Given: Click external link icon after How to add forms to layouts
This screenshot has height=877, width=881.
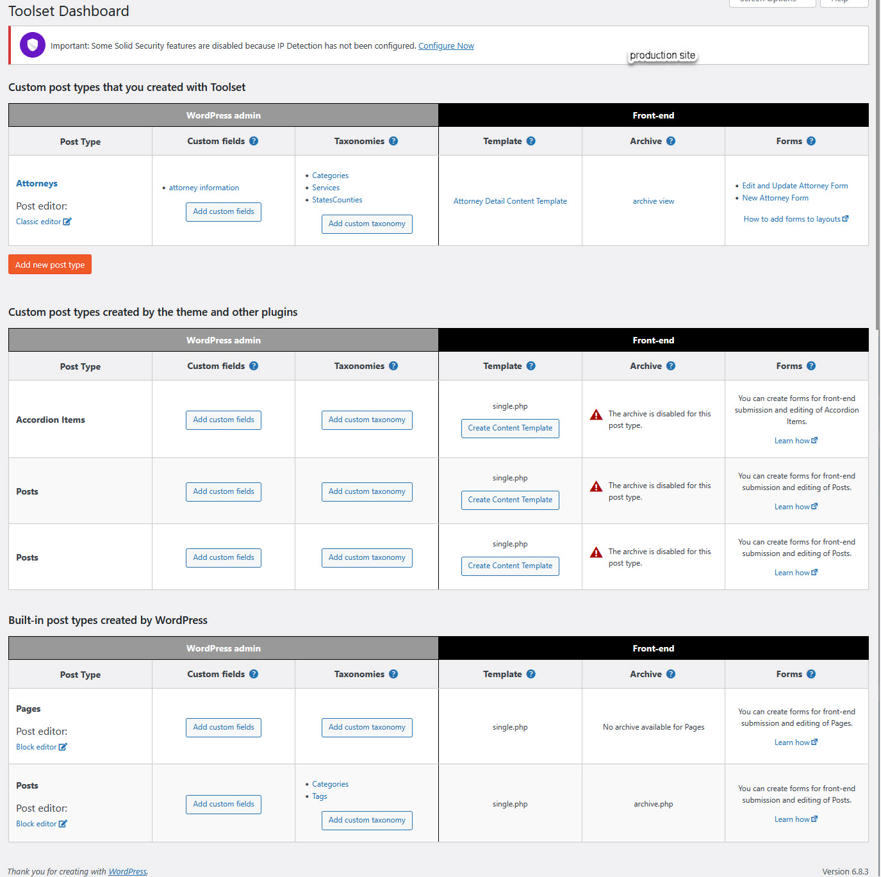Looking at the screenshot, I should tap(846, 218).
